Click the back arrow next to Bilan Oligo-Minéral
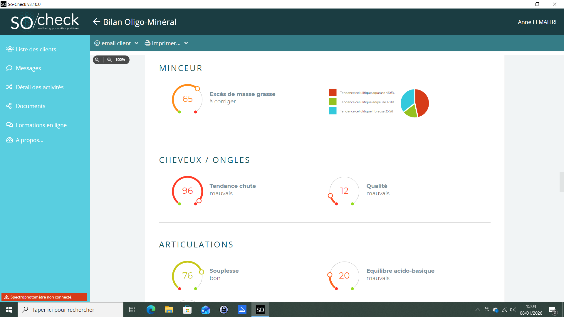Screen dimensions: 564x317 (x=96, y=22)
